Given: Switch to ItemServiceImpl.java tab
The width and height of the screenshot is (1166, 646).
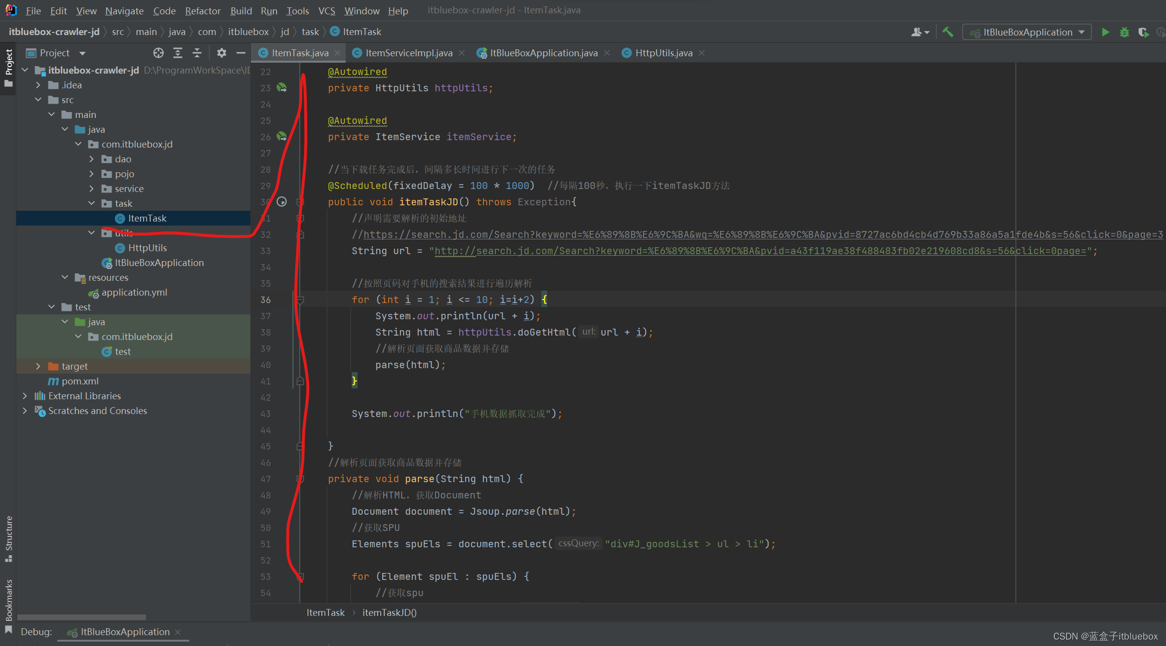Looking at the screenshot, I should pos(408,53).
